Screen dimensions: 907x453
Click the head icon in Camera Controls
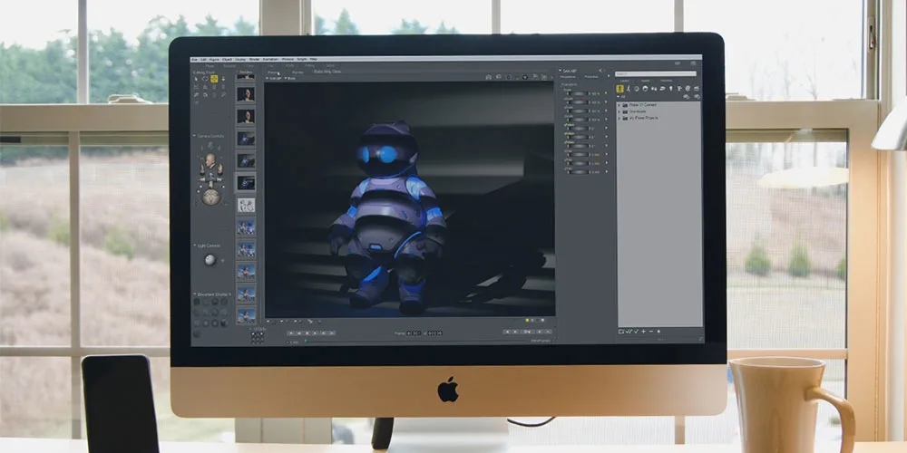pyautogui.click(x=210, y=160)
